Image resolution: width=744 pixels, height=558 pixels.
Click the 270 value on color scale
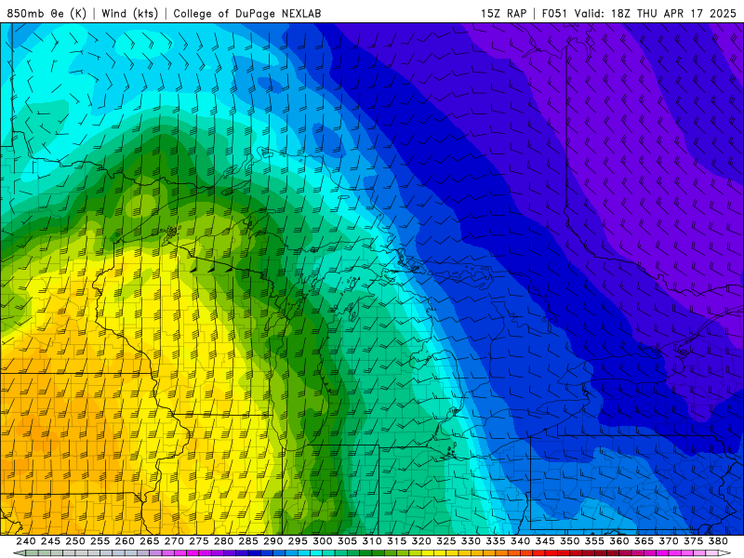[x=174, y=541]
